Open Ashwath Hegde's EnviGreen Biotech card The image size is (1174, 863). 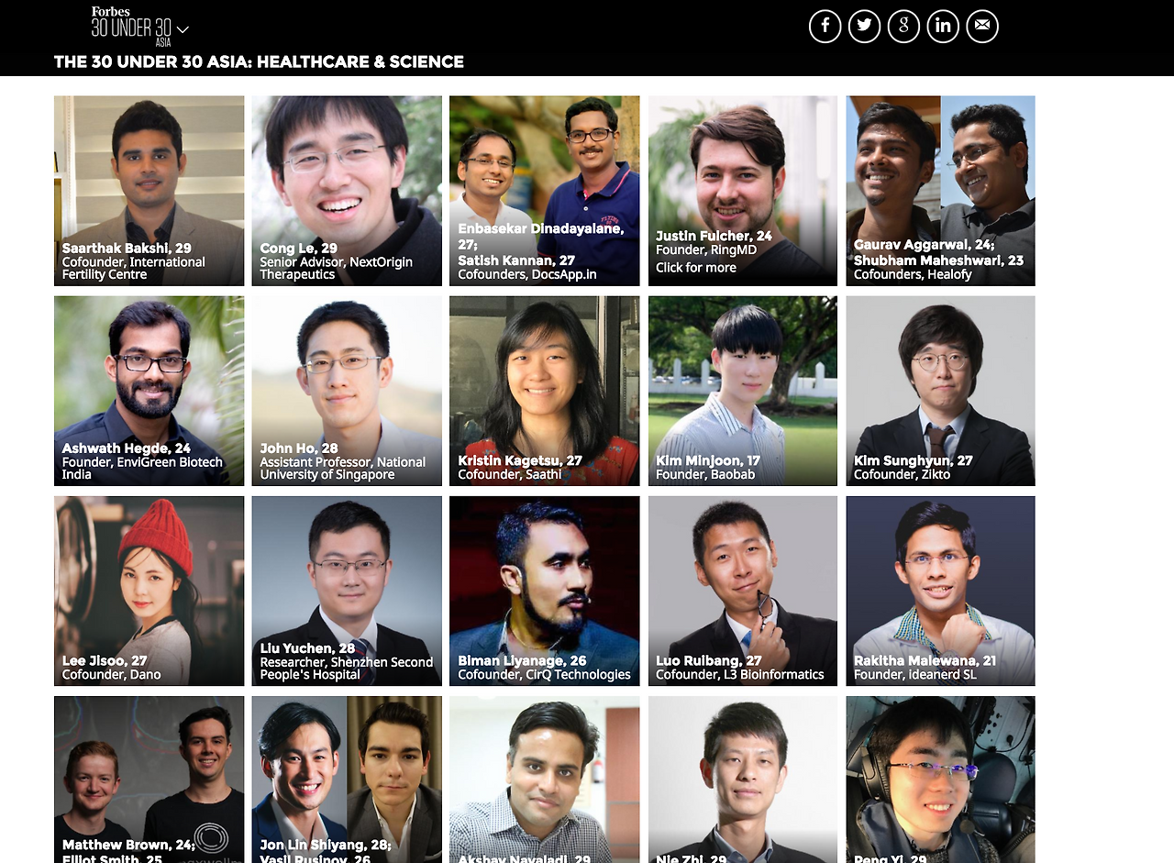150,391
